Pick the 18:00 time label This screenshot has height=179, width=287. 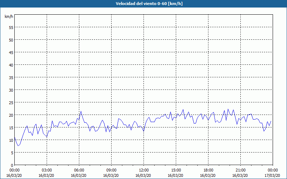point(208,170)
